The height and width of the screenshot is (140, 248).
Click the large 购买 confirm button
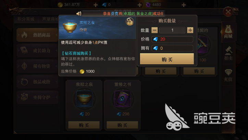[167, 59]
